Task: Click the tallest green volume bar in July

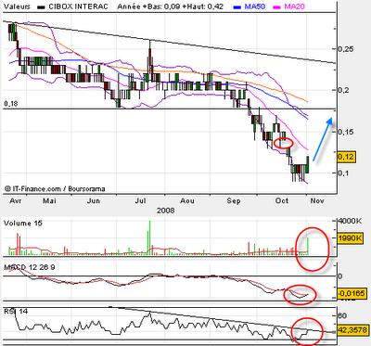Action: [149, 237]
